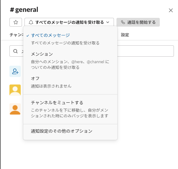Click the add people icon

tap(15, 71)
